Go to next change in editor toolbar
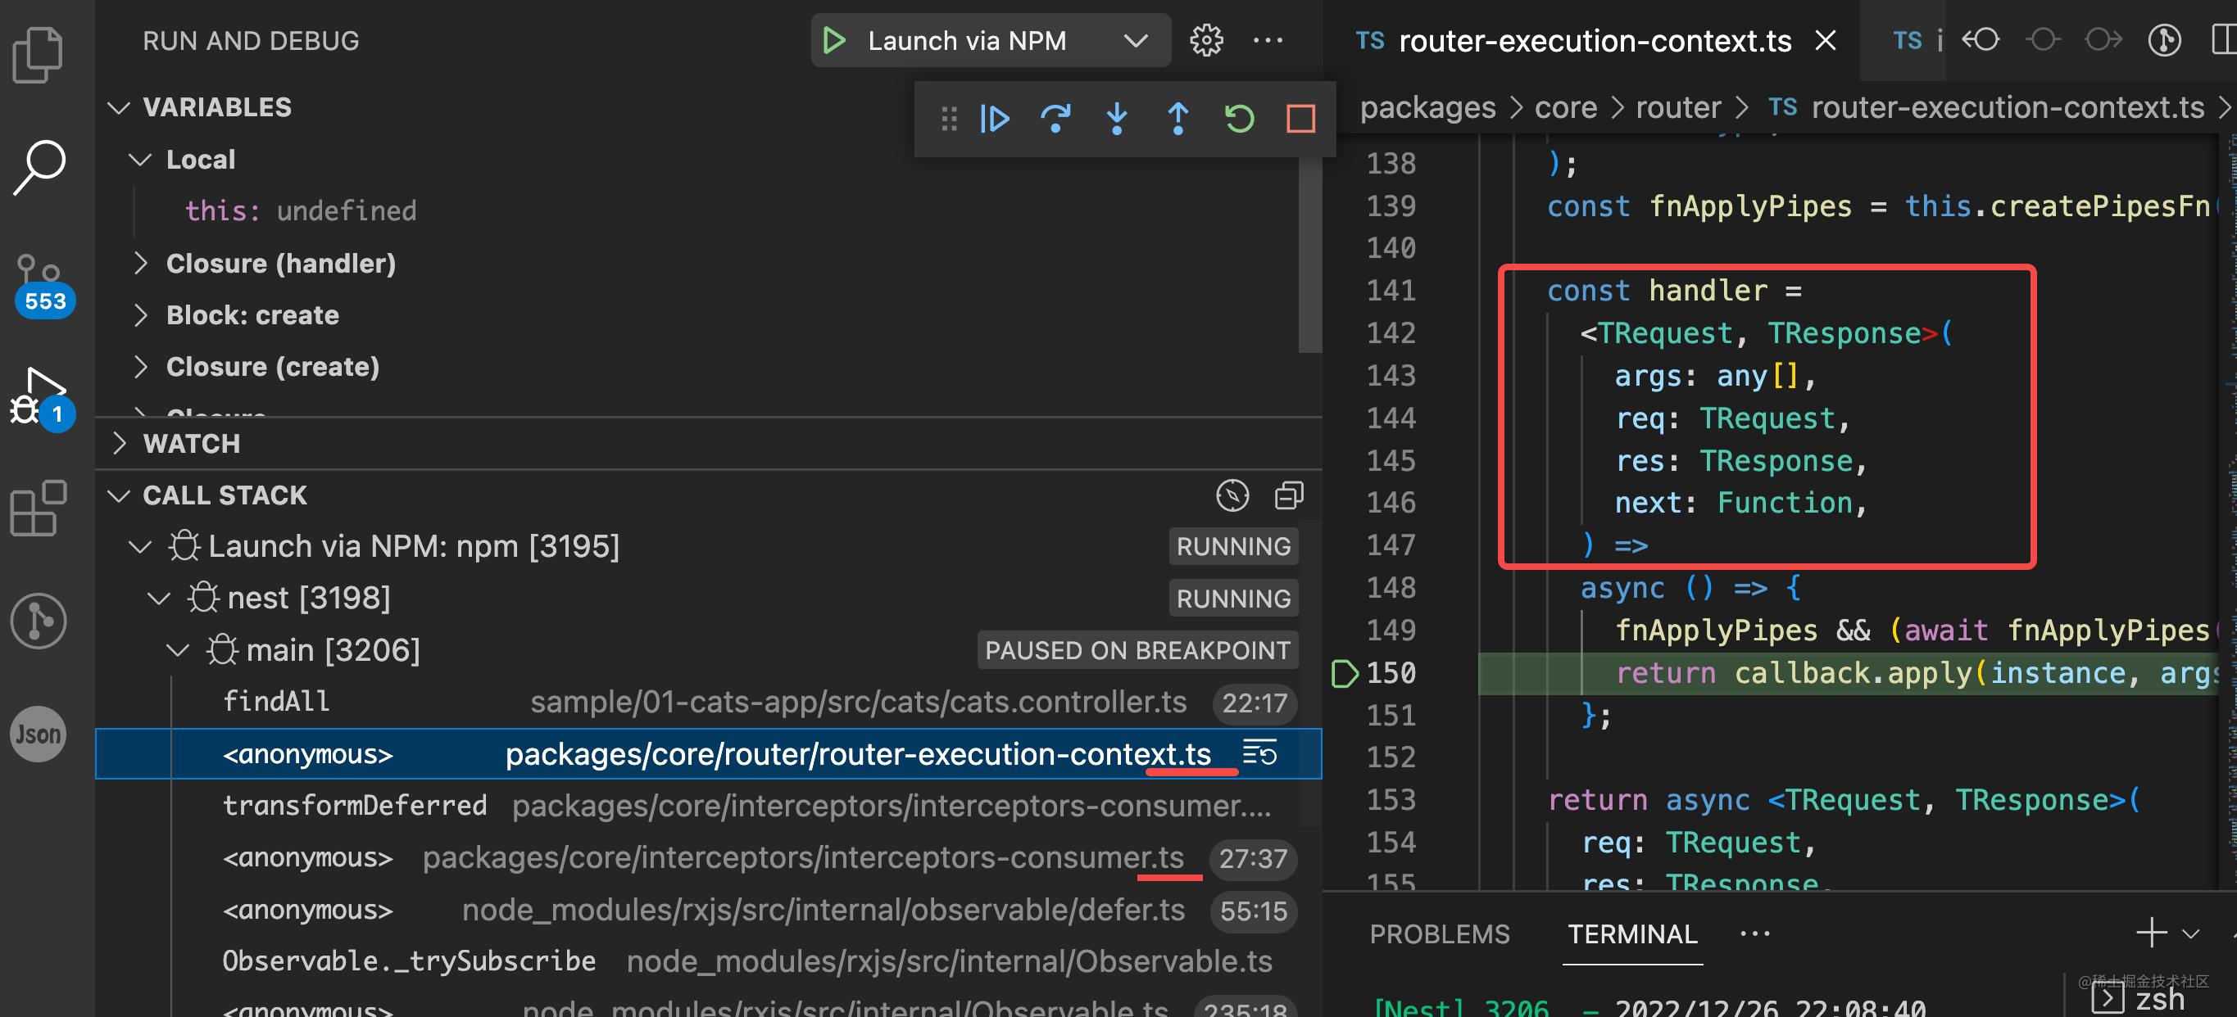2237x1017 pixels. [2103, 40]
